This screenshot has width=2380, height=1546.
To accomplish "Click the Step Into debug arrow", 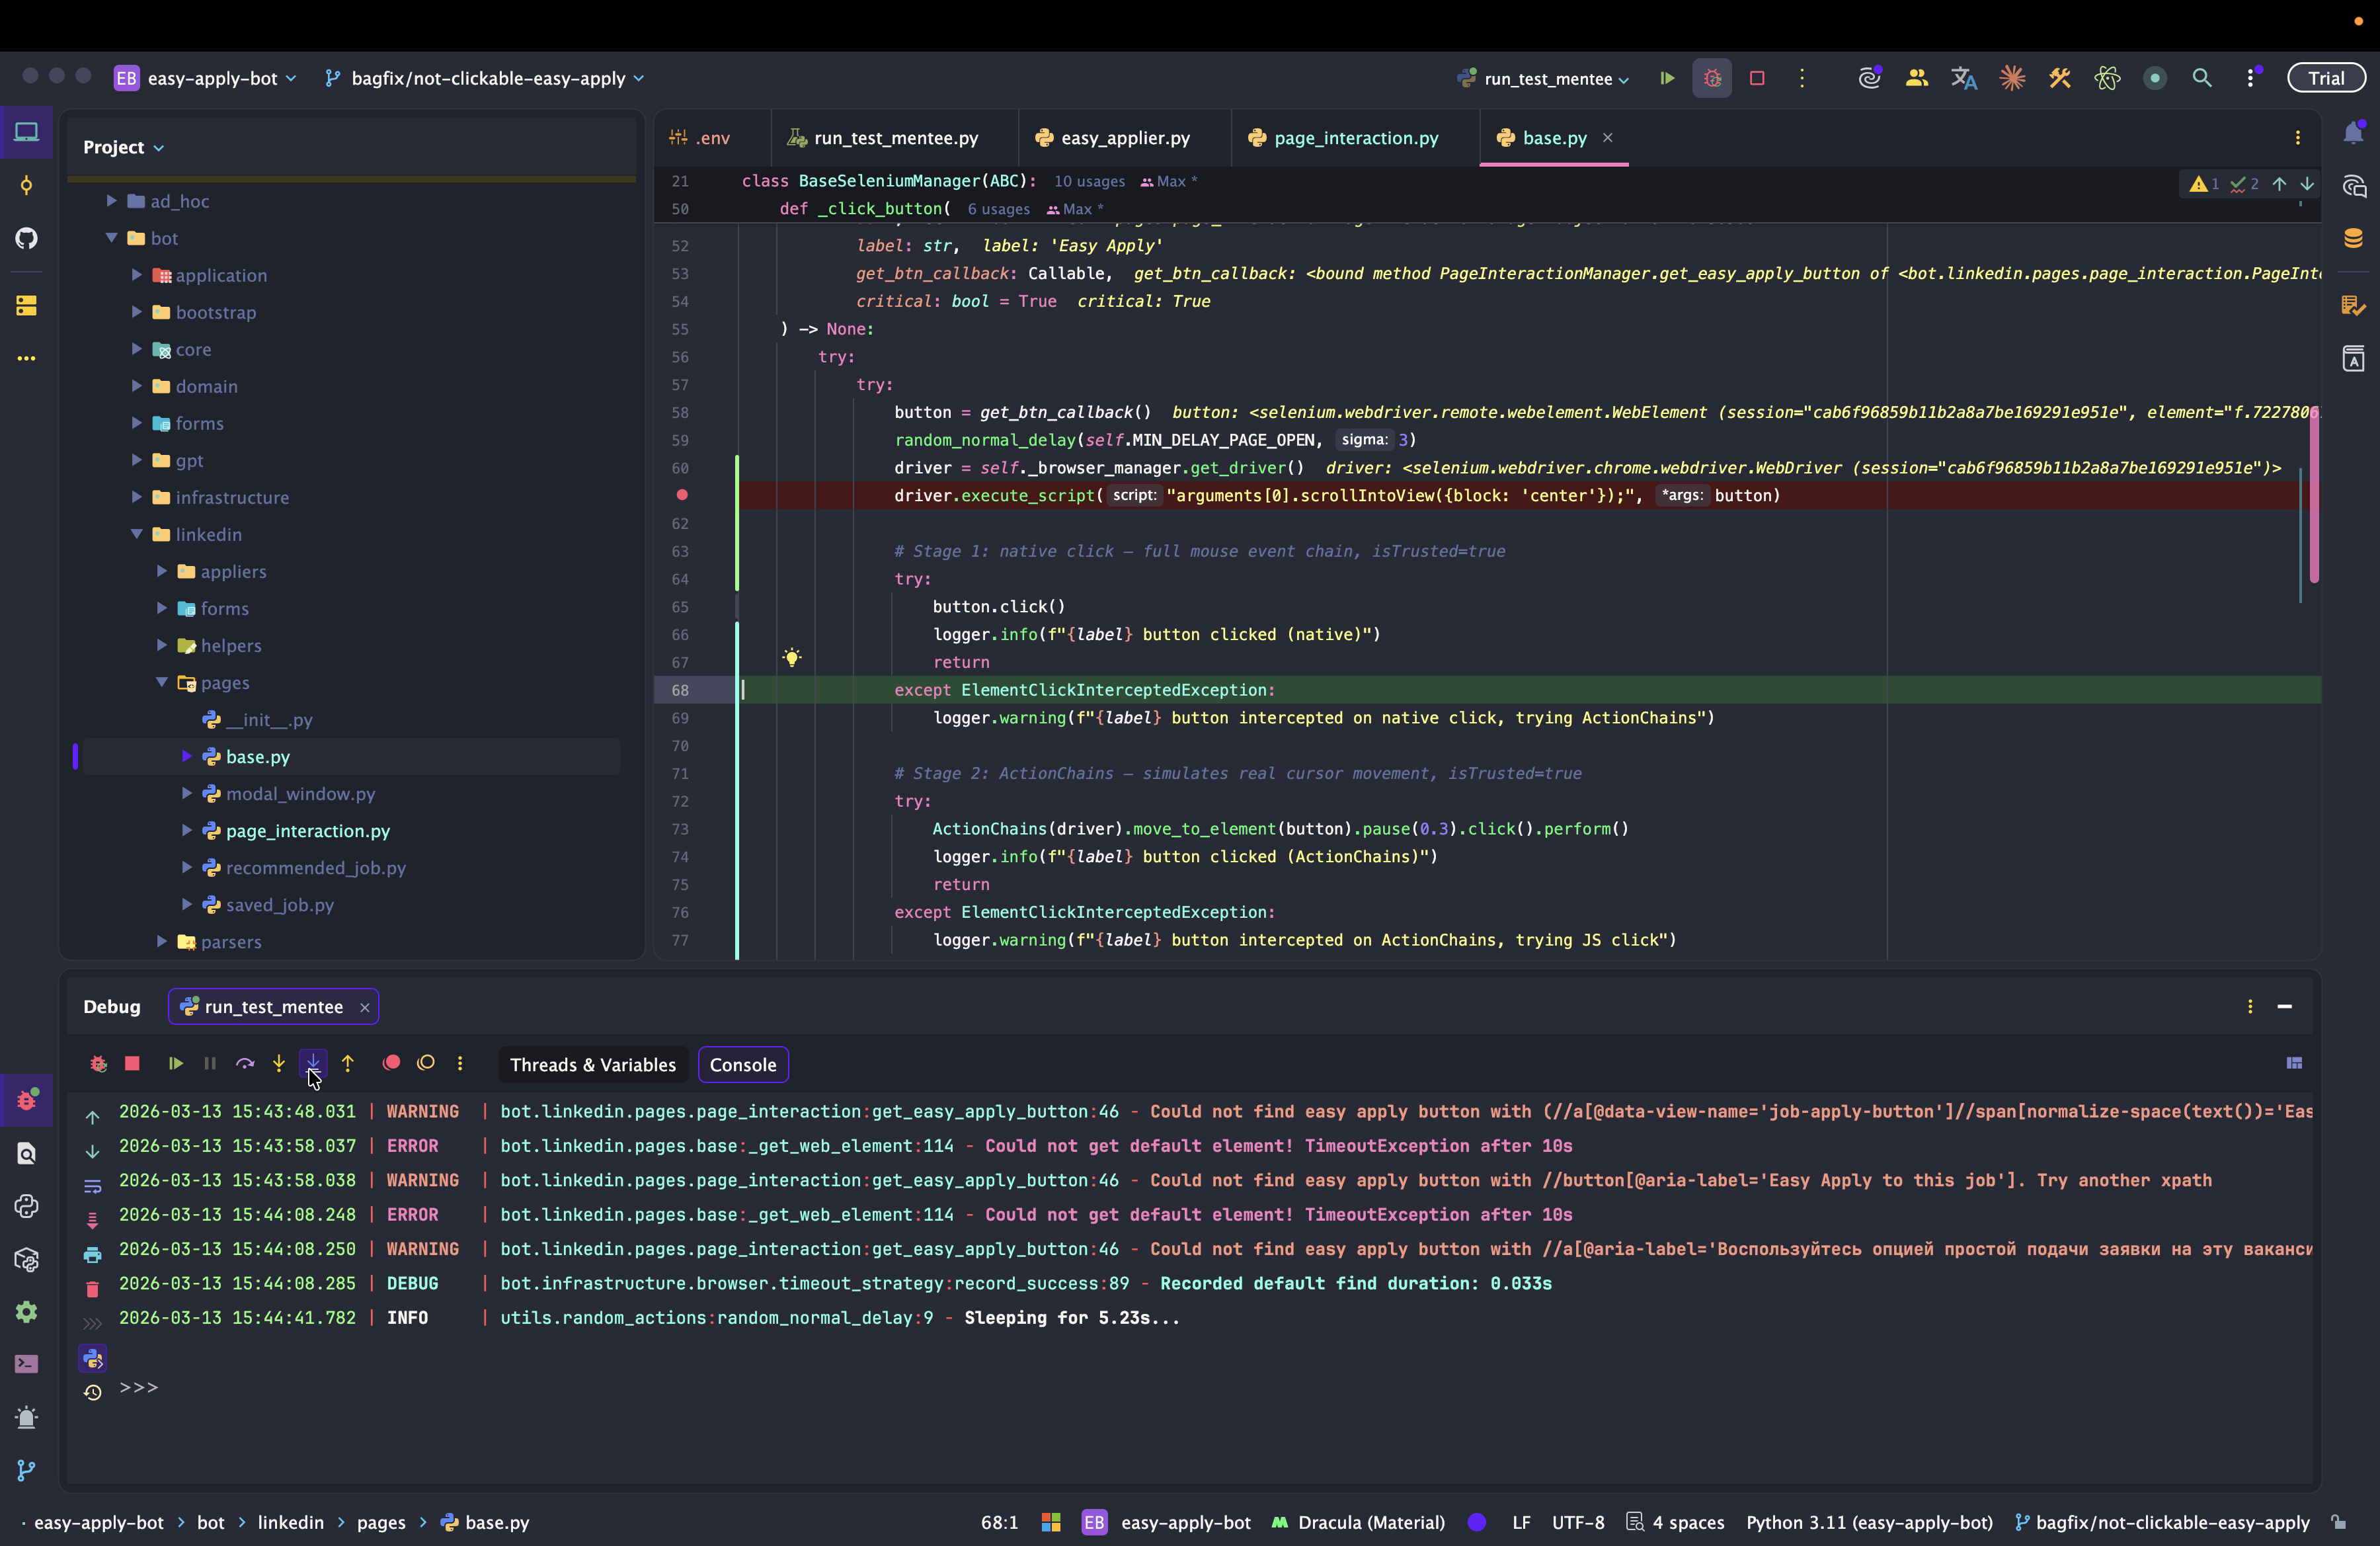I will 279,1064.
